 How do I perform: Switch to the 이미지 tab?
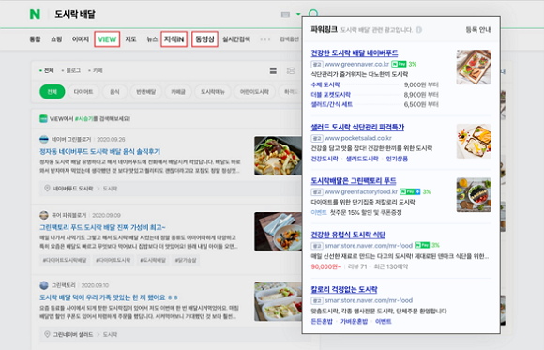click(81, 39)
